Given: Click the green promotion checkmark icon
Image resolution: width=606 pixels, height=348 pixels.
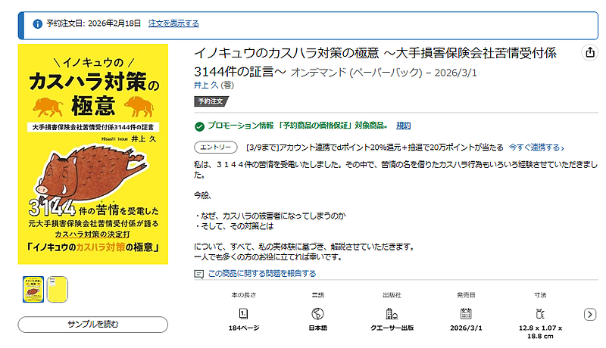Looking at the screenshot, I should coord(199,126).
